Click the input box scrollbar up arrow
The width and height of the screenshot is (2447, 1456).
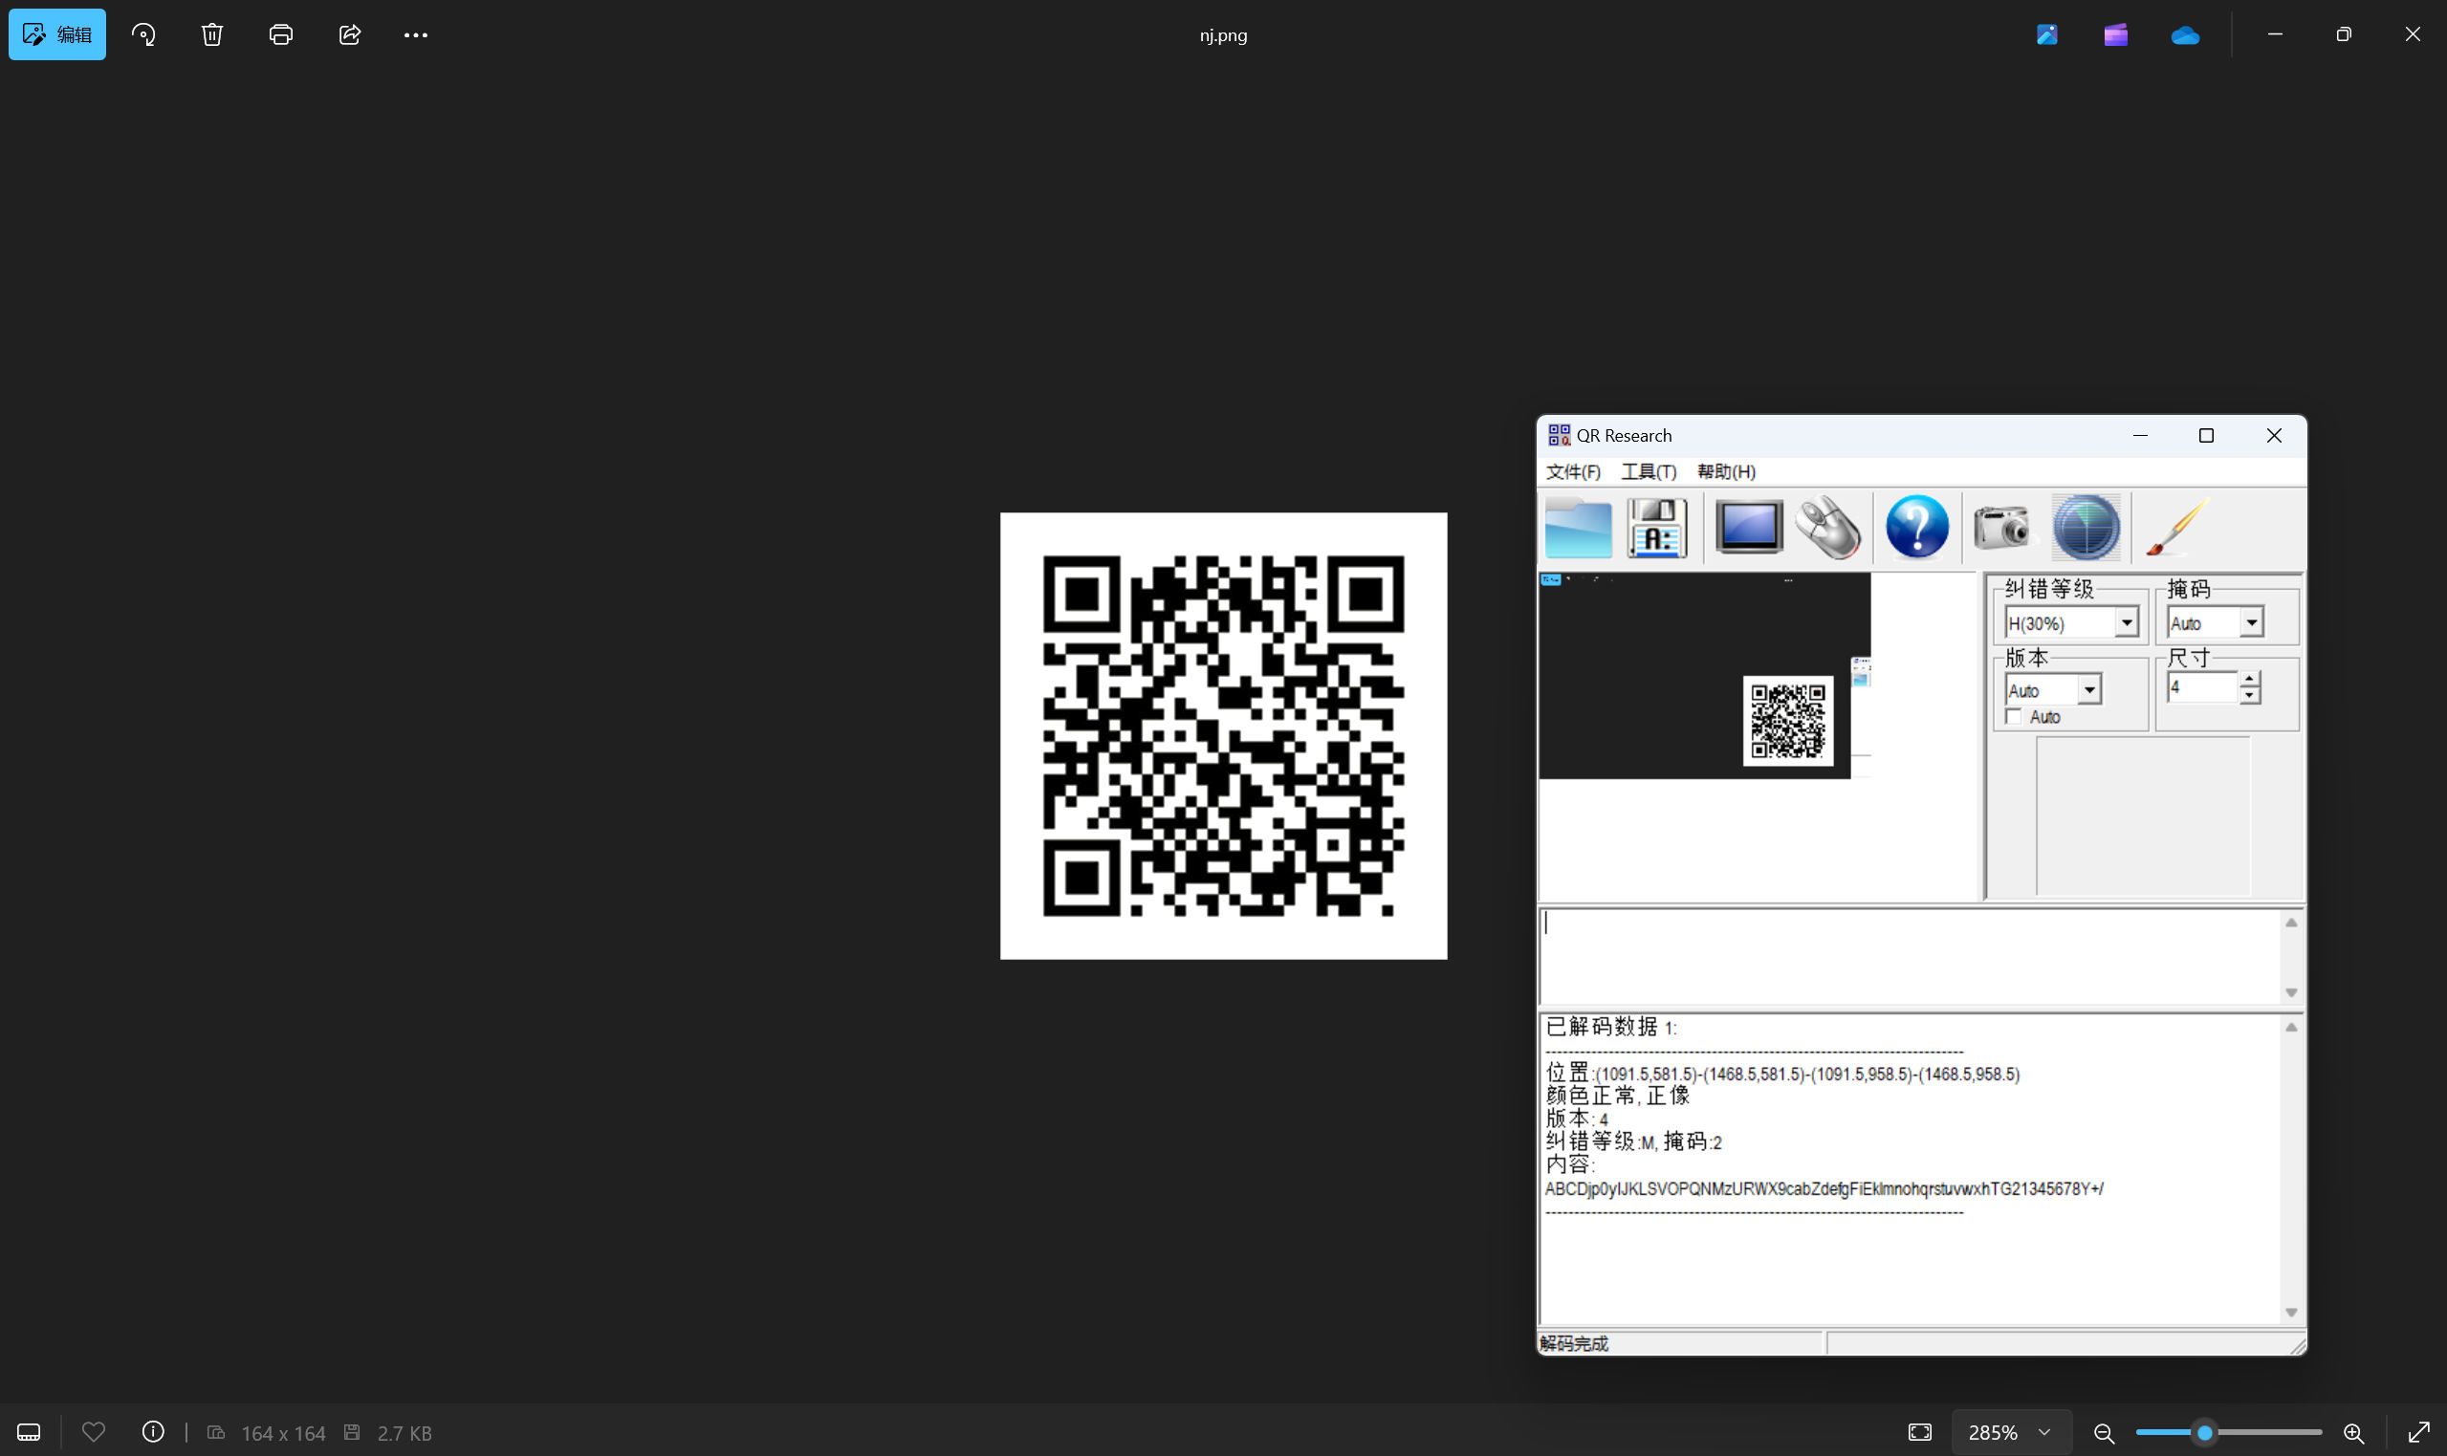pos(2291,923)
